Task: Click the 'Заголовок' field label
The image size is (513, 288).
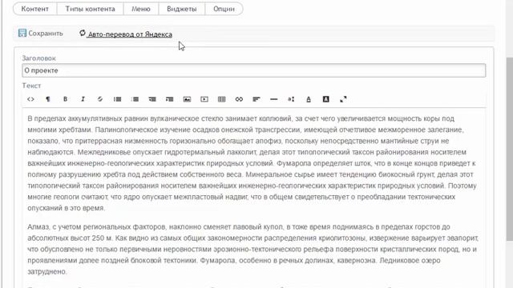Action: (38, 58)
